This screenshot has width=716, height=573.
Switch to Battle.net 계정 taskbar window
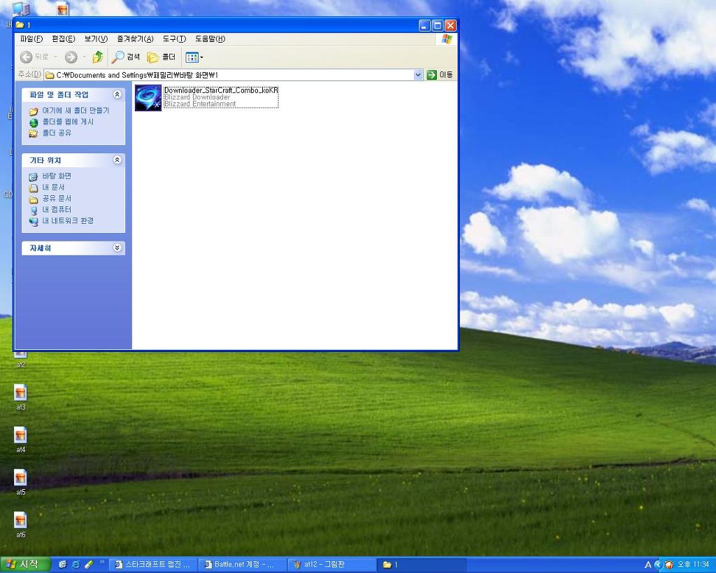point(243,565)
